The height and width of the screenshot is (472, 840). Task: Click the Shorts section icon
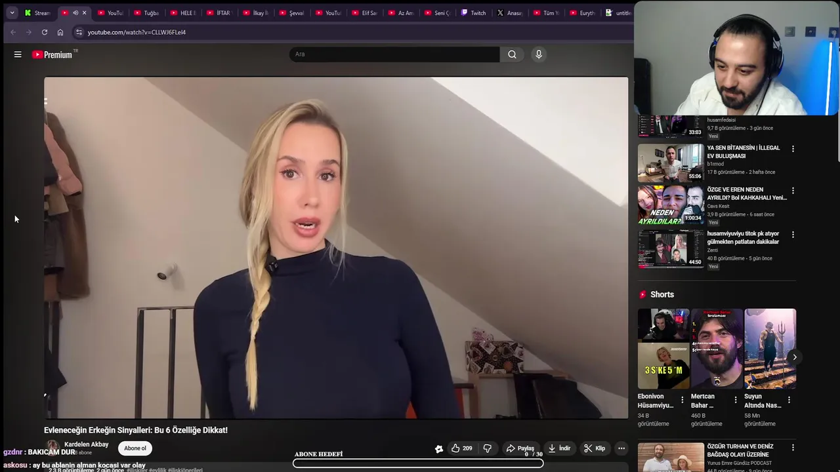pos(642,294)
